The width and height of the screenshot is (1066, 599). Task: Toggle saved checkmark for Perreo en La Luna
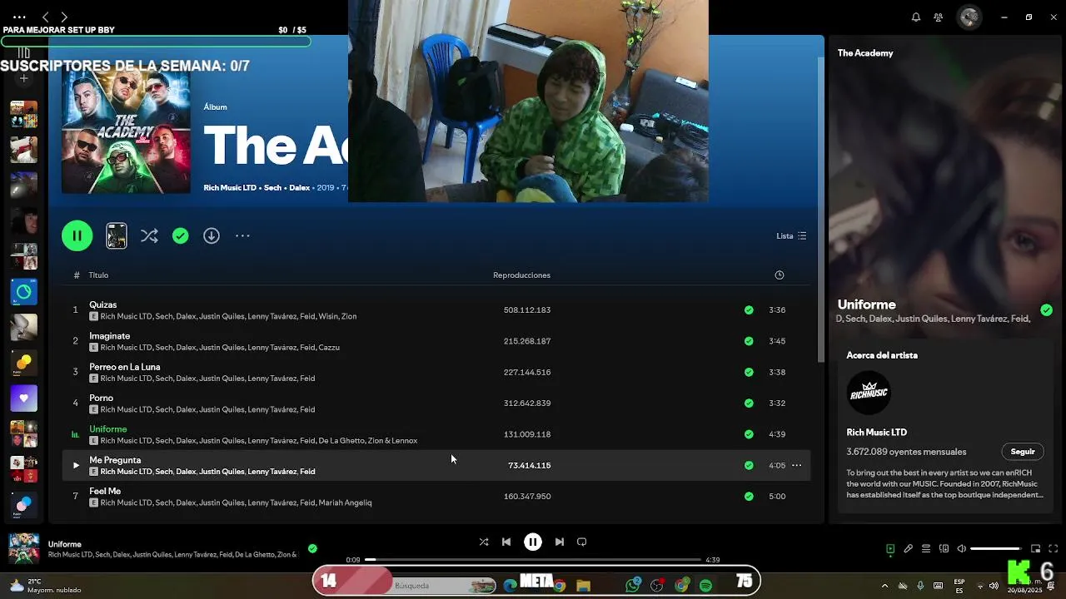tap(749, 372)
